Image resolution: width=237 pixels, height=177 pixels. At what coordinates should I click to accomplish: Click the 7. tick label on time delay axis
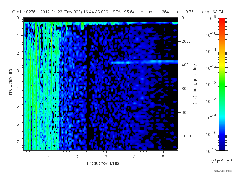18,142
